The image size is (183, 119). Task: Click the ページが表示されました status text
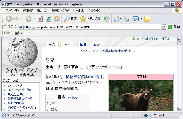point(21,115)
